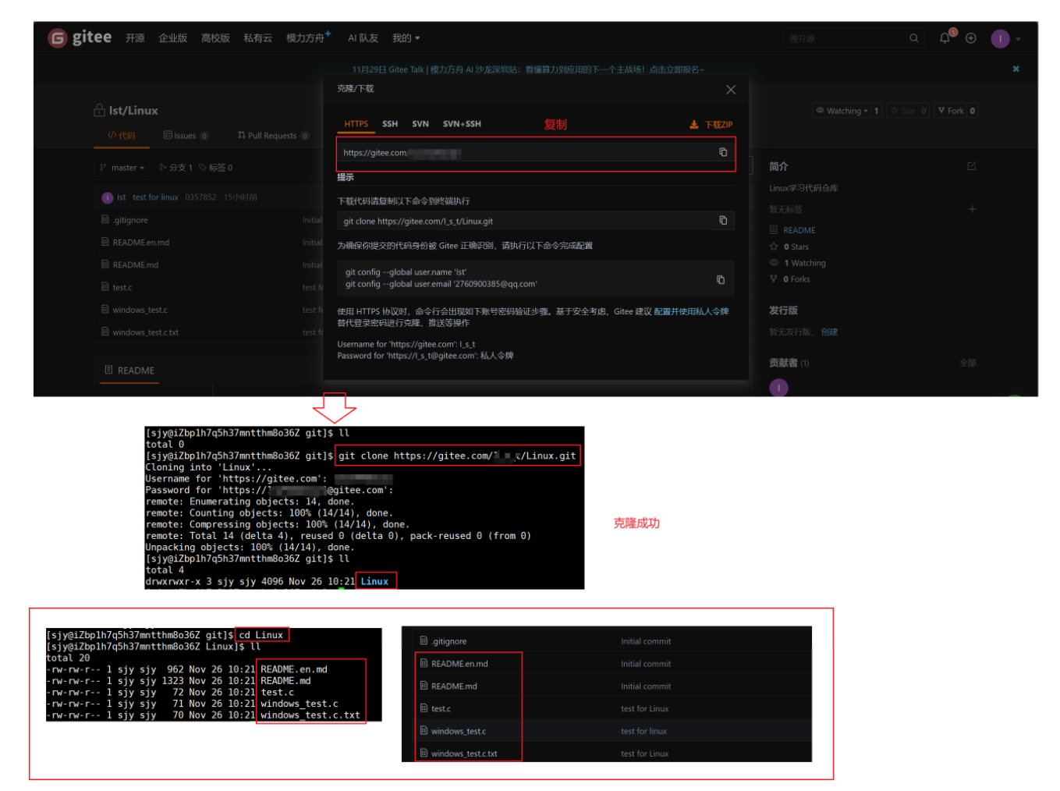Open the 私有云 navigation item

pyautogui.click(x=257, y=38)
